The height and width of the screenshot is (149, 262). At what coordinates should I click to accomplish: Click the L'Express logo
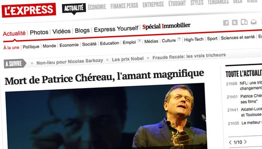29,10
